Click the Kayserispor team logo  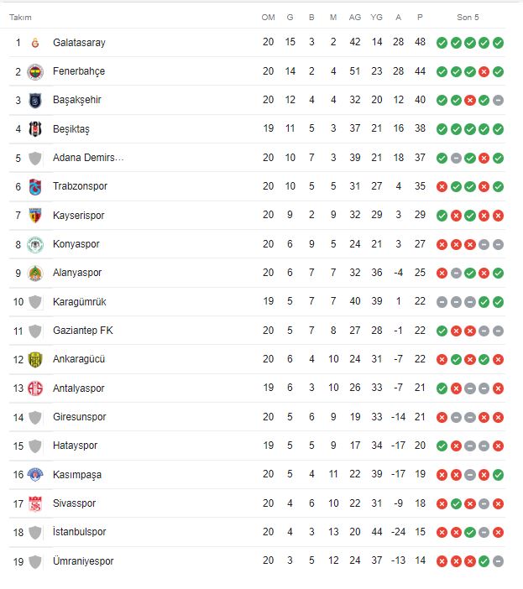[x=35, y=216]
